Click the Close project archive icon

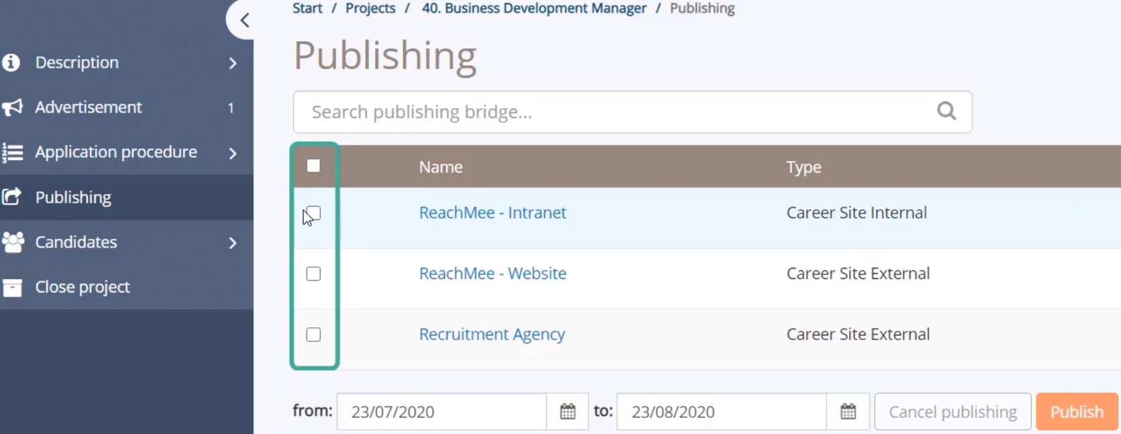pyautogui.click(x=12, y=287)
